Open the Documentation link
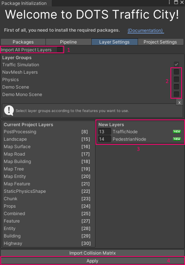Screen dimensions: 185x265 pyautogui.click(x=145, y=31)
